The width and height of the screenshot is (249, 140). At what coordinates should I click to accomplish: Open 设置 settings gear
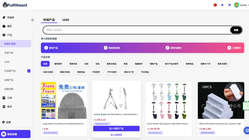click(x=7, y=122)
